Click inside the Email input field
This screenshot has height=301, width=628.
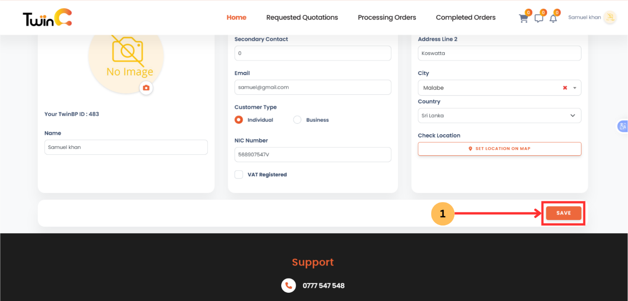[313, 87]
